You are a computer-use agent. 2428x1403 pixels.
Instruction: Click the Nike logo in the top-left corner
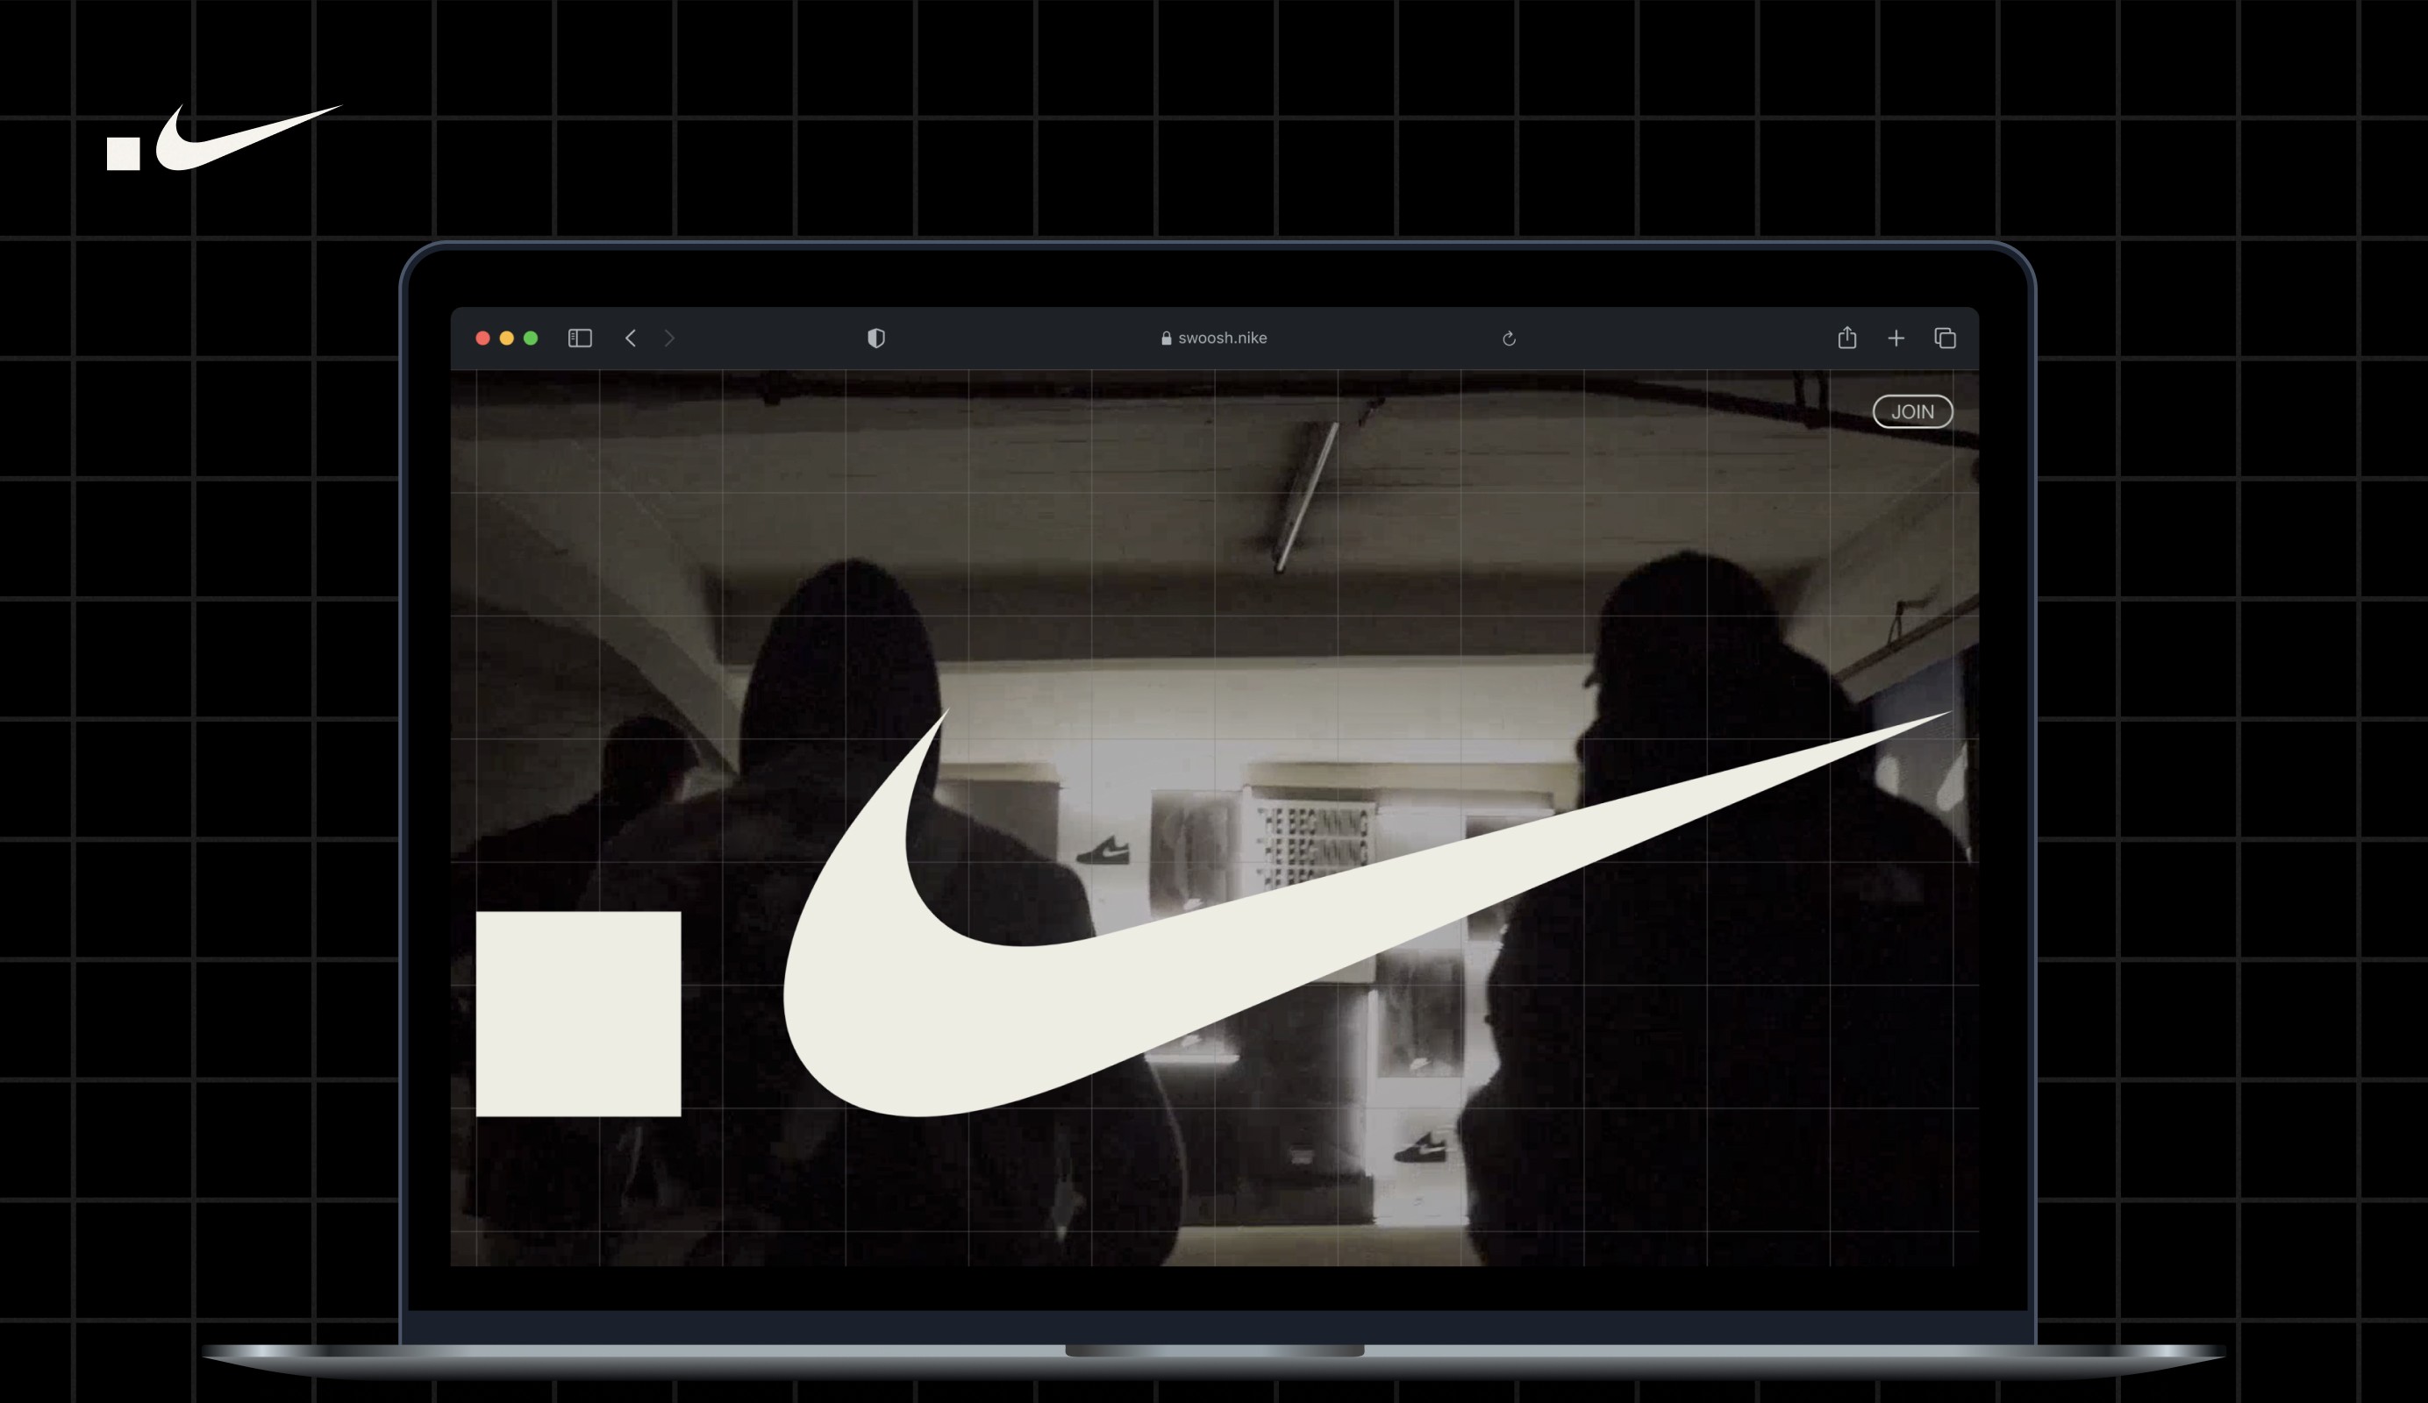point(222,135)
